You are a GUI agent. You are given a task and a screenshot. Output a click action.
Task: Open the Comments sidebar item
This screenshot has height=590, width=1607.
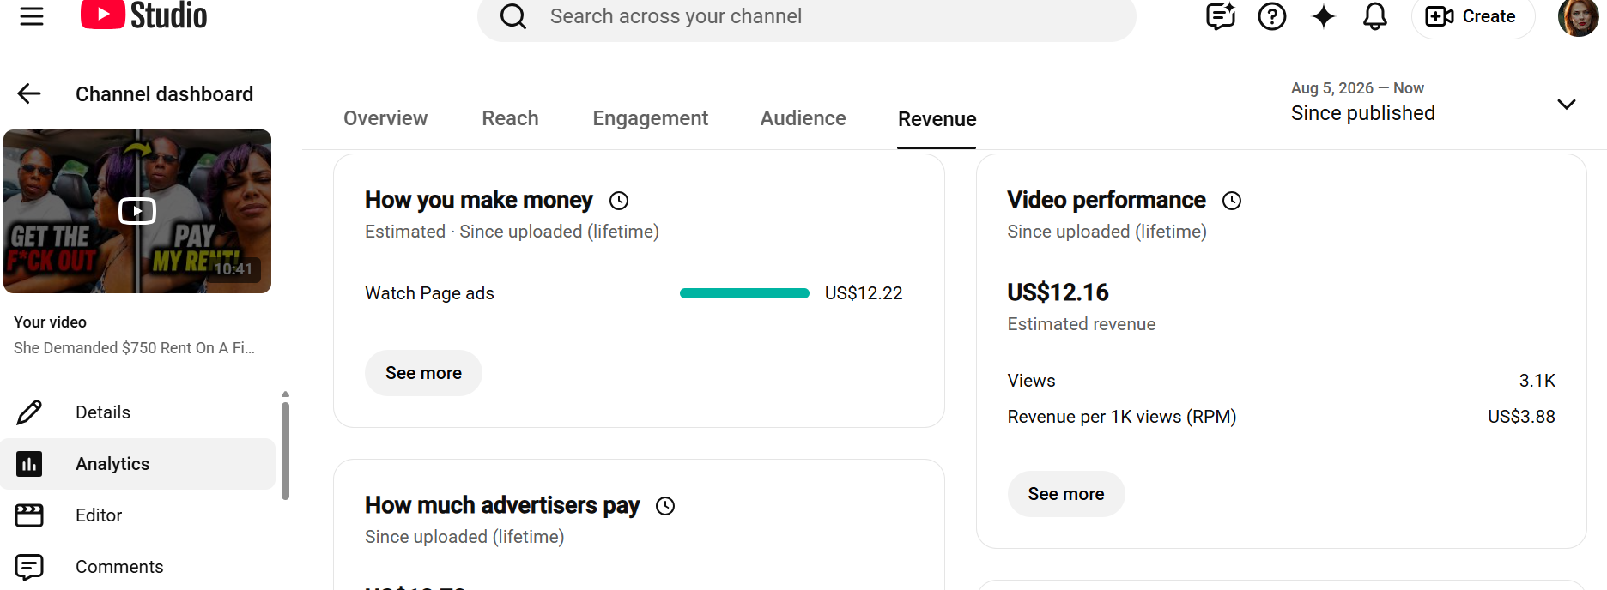coord(137,567)
